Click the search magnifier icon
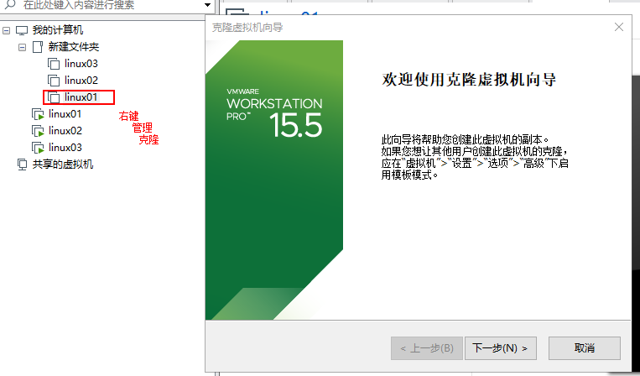Screen dimensions: 640x376 click(x=9, y=4)
